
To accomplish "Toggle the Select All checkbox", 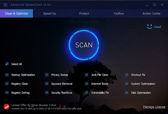I will coord(7,64).
